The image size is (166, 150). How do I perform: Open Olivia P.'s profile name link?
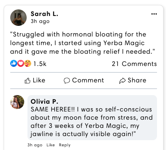click(x=44, y=102)
